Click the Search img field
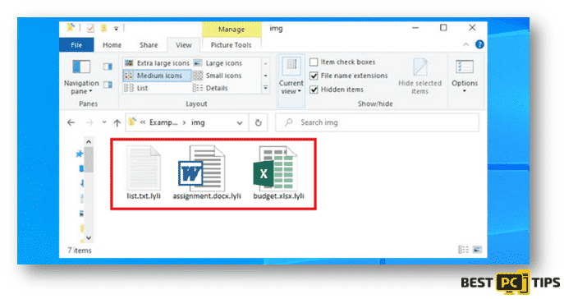Screen dimensions: 564x299 point(377,122)
